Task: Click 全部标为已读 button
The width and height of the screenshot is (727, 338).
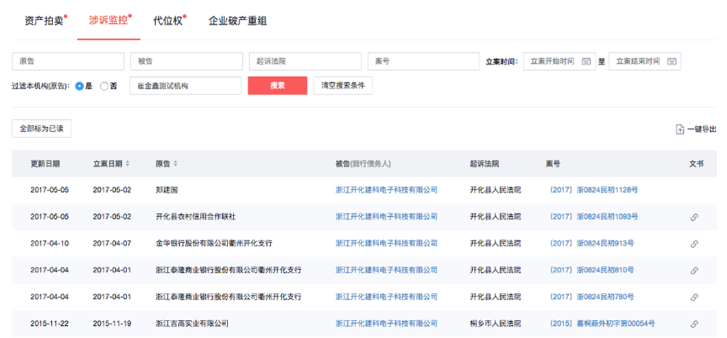Action: tap(42, 129)
